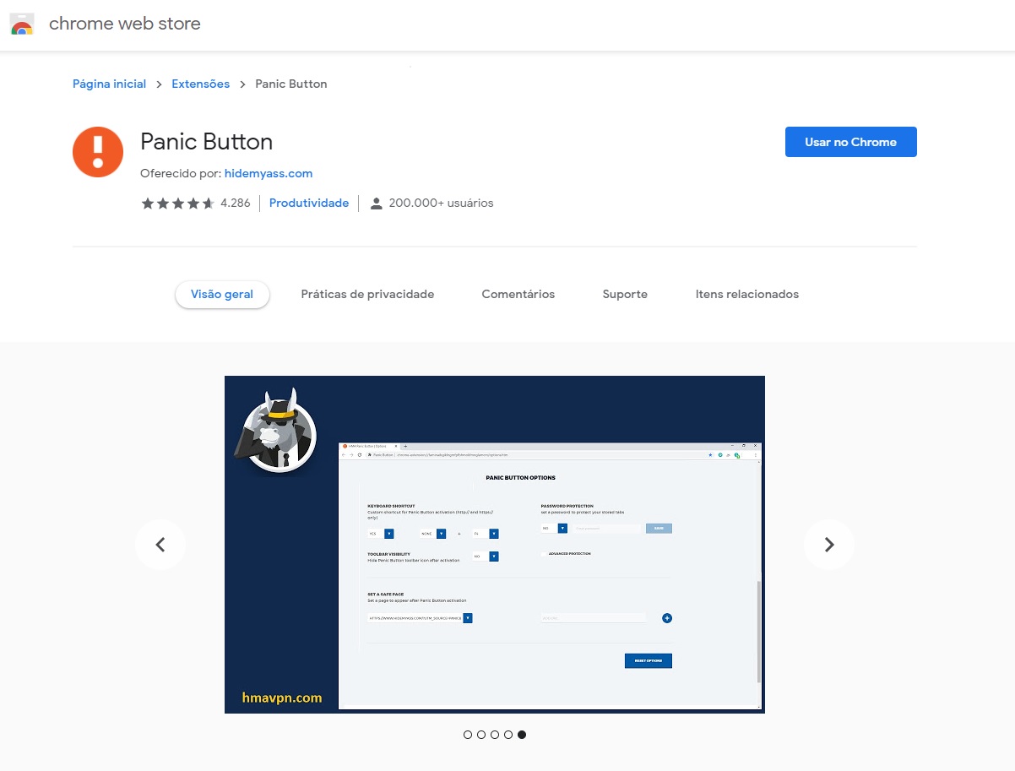Go to previous screenshot arrow
The width and height of the screenshot is (1015, 771).
point(160,545)
